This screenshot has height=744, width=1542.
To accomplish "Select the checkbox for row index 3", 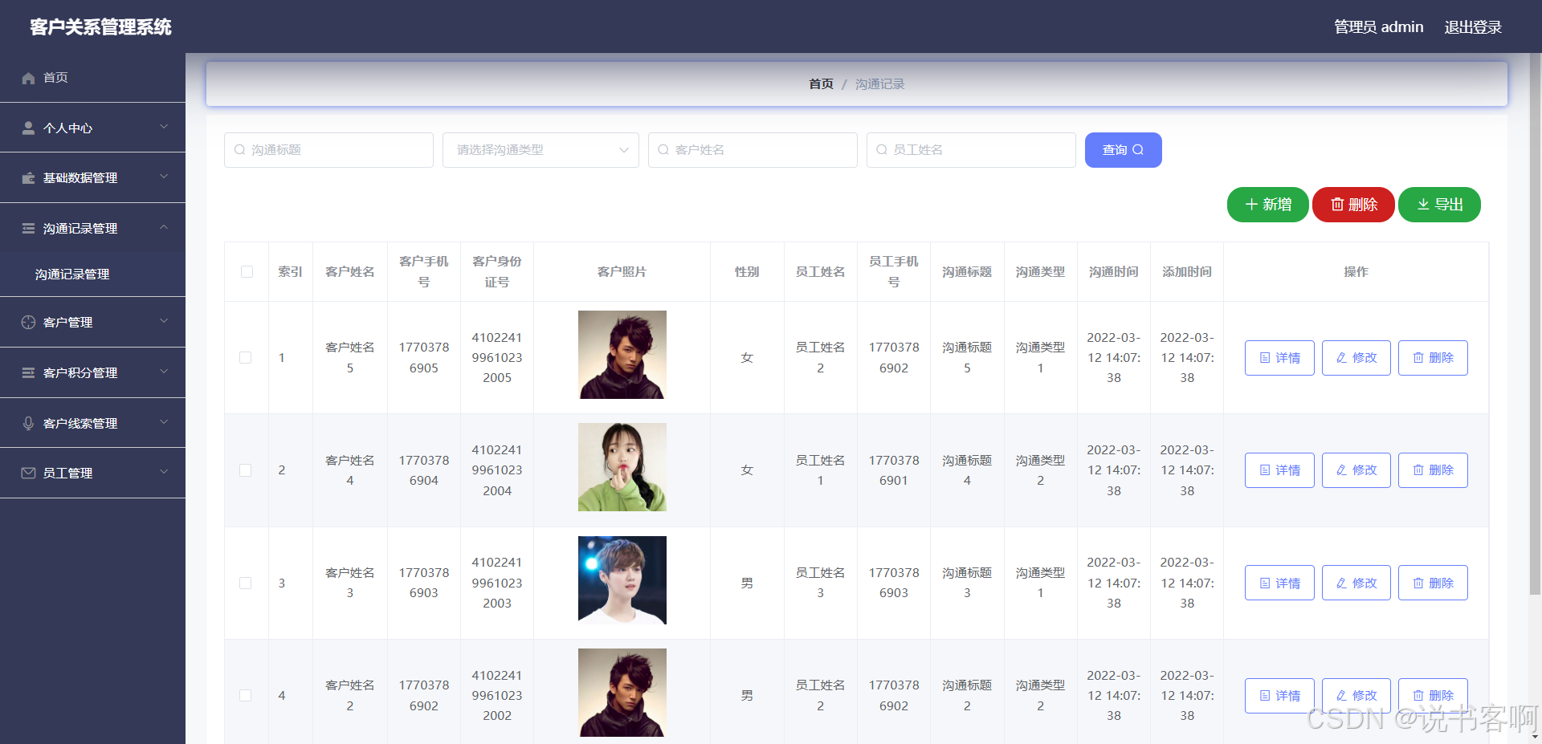I will pos(246,583).
